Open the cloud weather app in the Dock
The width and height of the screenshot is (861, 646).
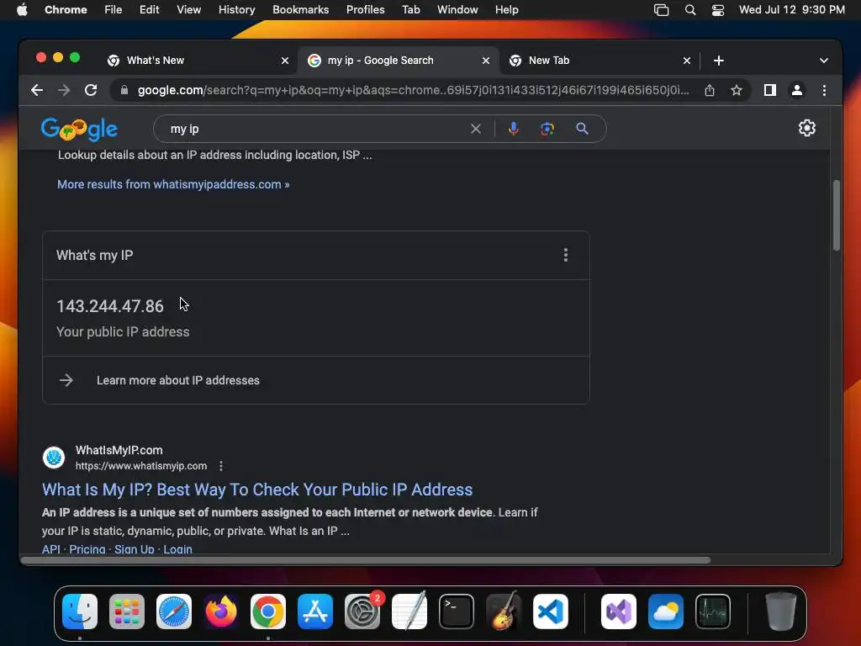point(666,612)
